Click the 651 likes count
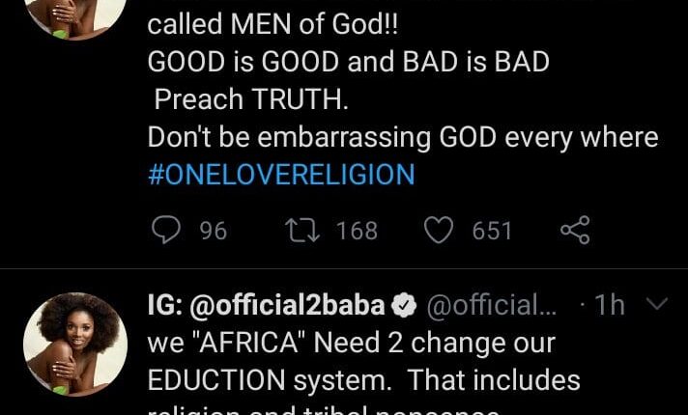 [492, 231]
